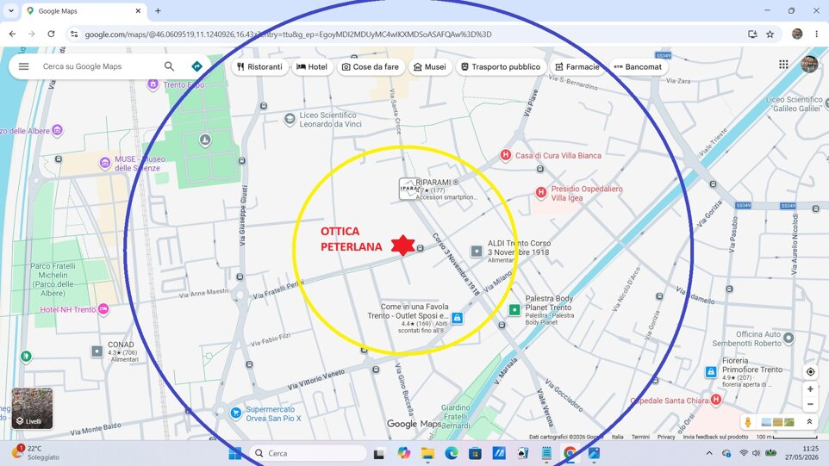This screenshot has width=829, height=466.
Task: Click the Italia footer link
Action: tap(618, 437)
